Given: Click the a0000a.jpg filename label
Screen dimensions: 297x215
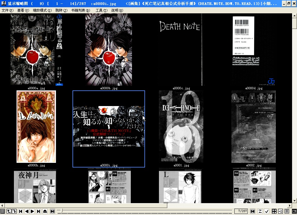Looking at the screenshot, I should point(36,88).
